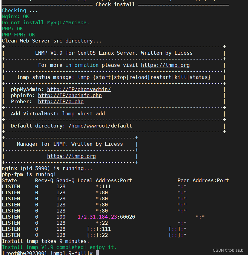Click the blue 'information' word
Screen dimensions: 248x255
click(x=82, y=65)
